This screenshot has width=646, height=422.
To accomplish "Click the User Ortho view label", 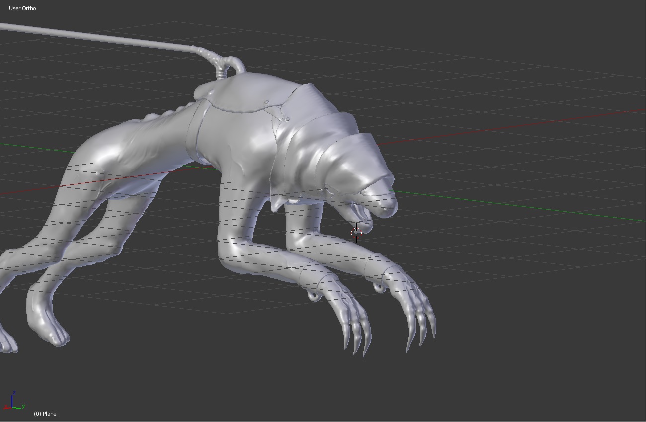I will 22,8.
